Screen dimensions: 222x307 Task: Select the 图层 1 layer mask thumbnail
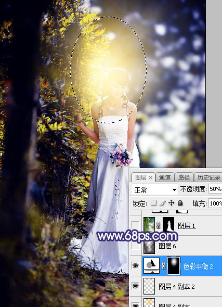tap(168, 225)
